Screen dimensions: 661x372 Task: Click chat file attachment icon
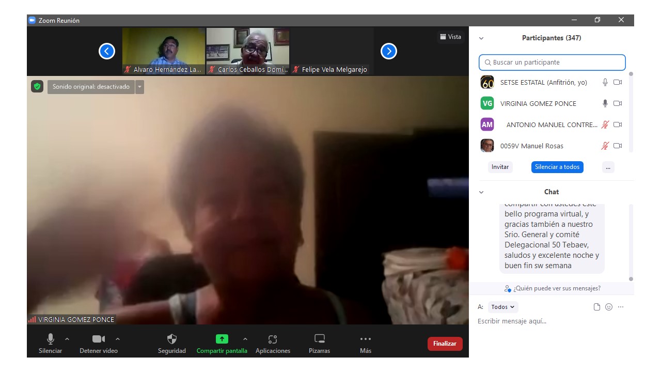click(x=597, y=307)
